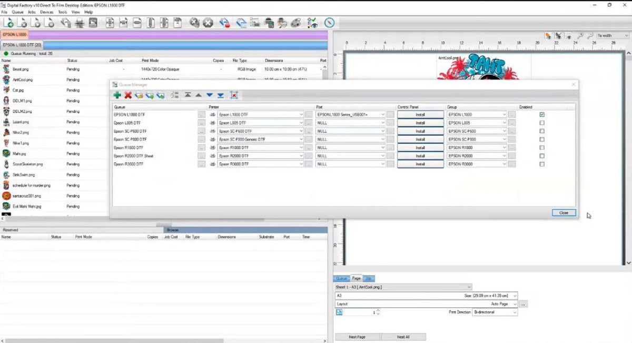Switch to the Queue tab below preview

(x=342, y=278)
